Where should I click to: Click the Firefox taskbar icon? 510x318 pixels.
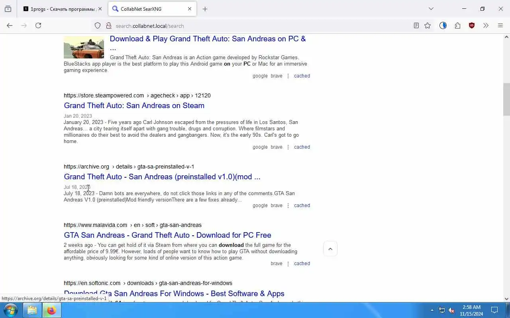pyautogui.click(x=51, y=310)
